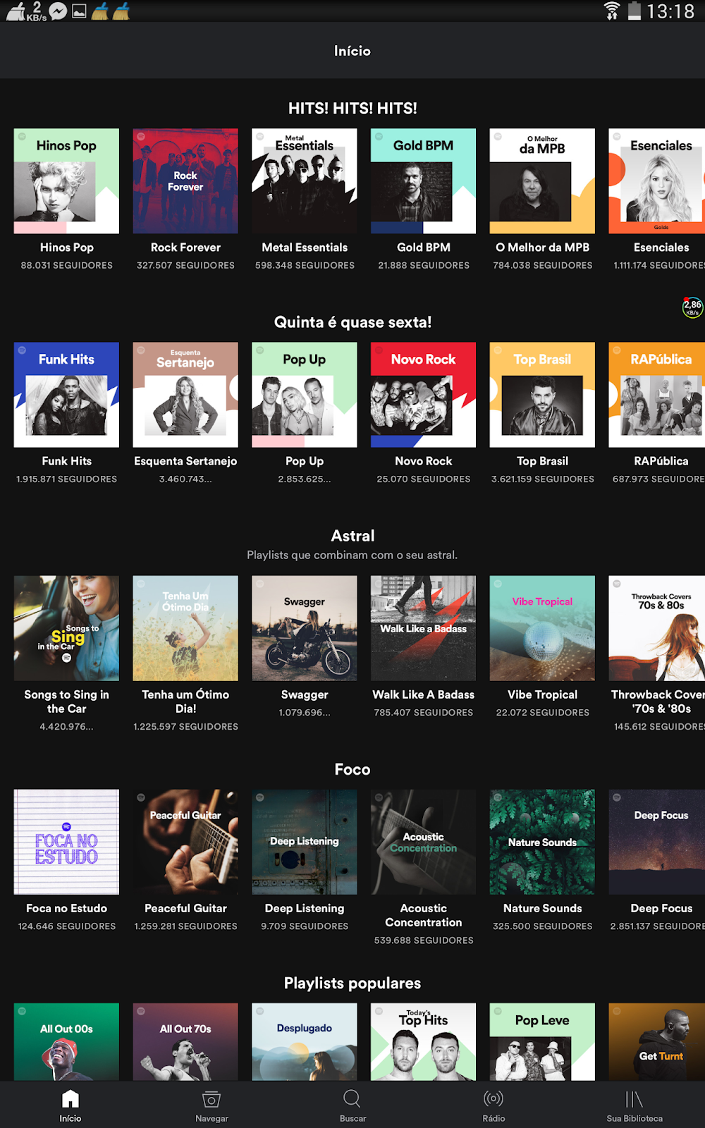Open O Melhor da MPB cover

click(x=543, y=181)
